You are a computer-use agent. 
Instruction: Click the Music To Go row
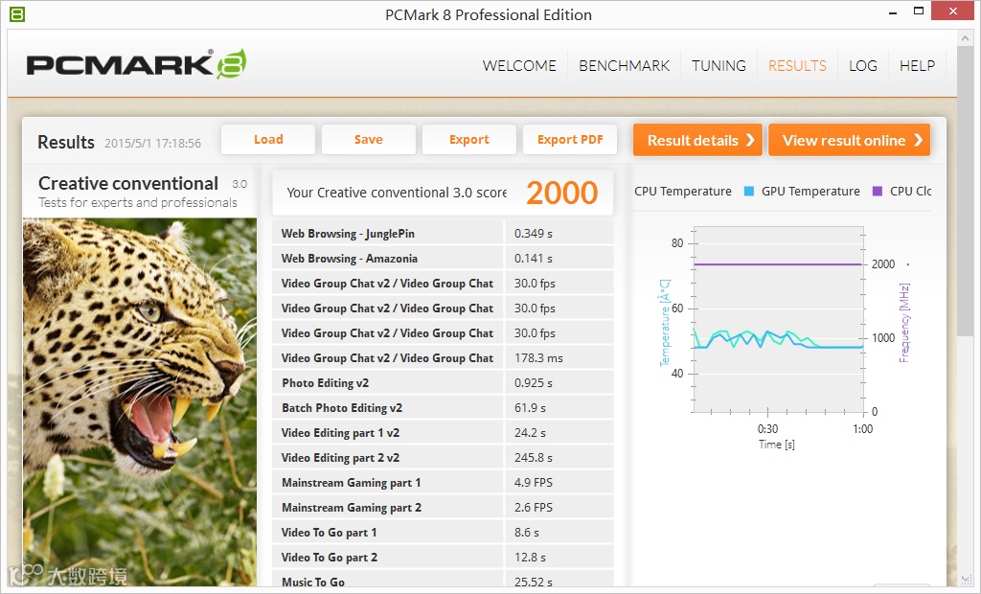(443, 579)
